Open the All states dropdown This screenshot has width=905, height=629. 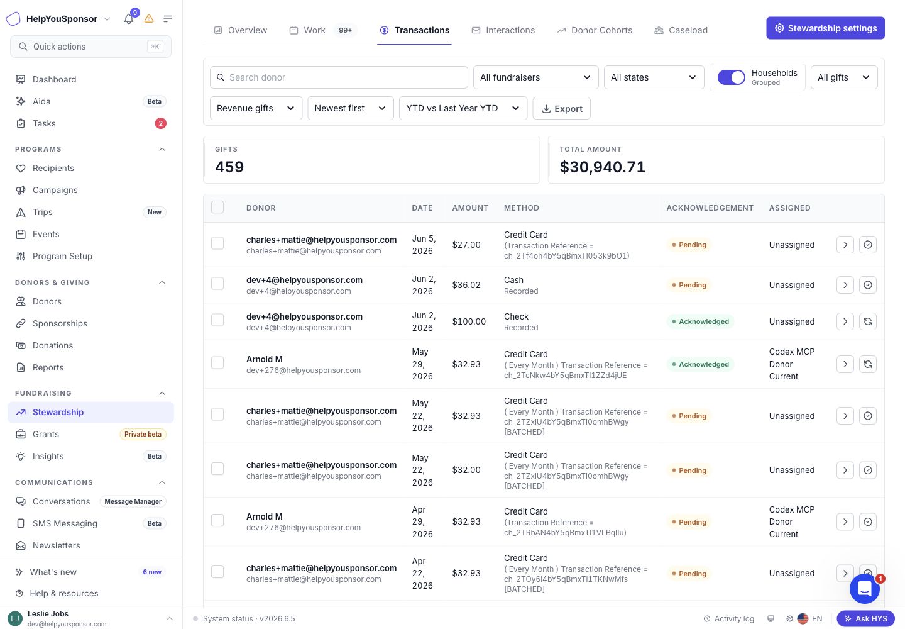pyautogui.click(x=654, y=77)
